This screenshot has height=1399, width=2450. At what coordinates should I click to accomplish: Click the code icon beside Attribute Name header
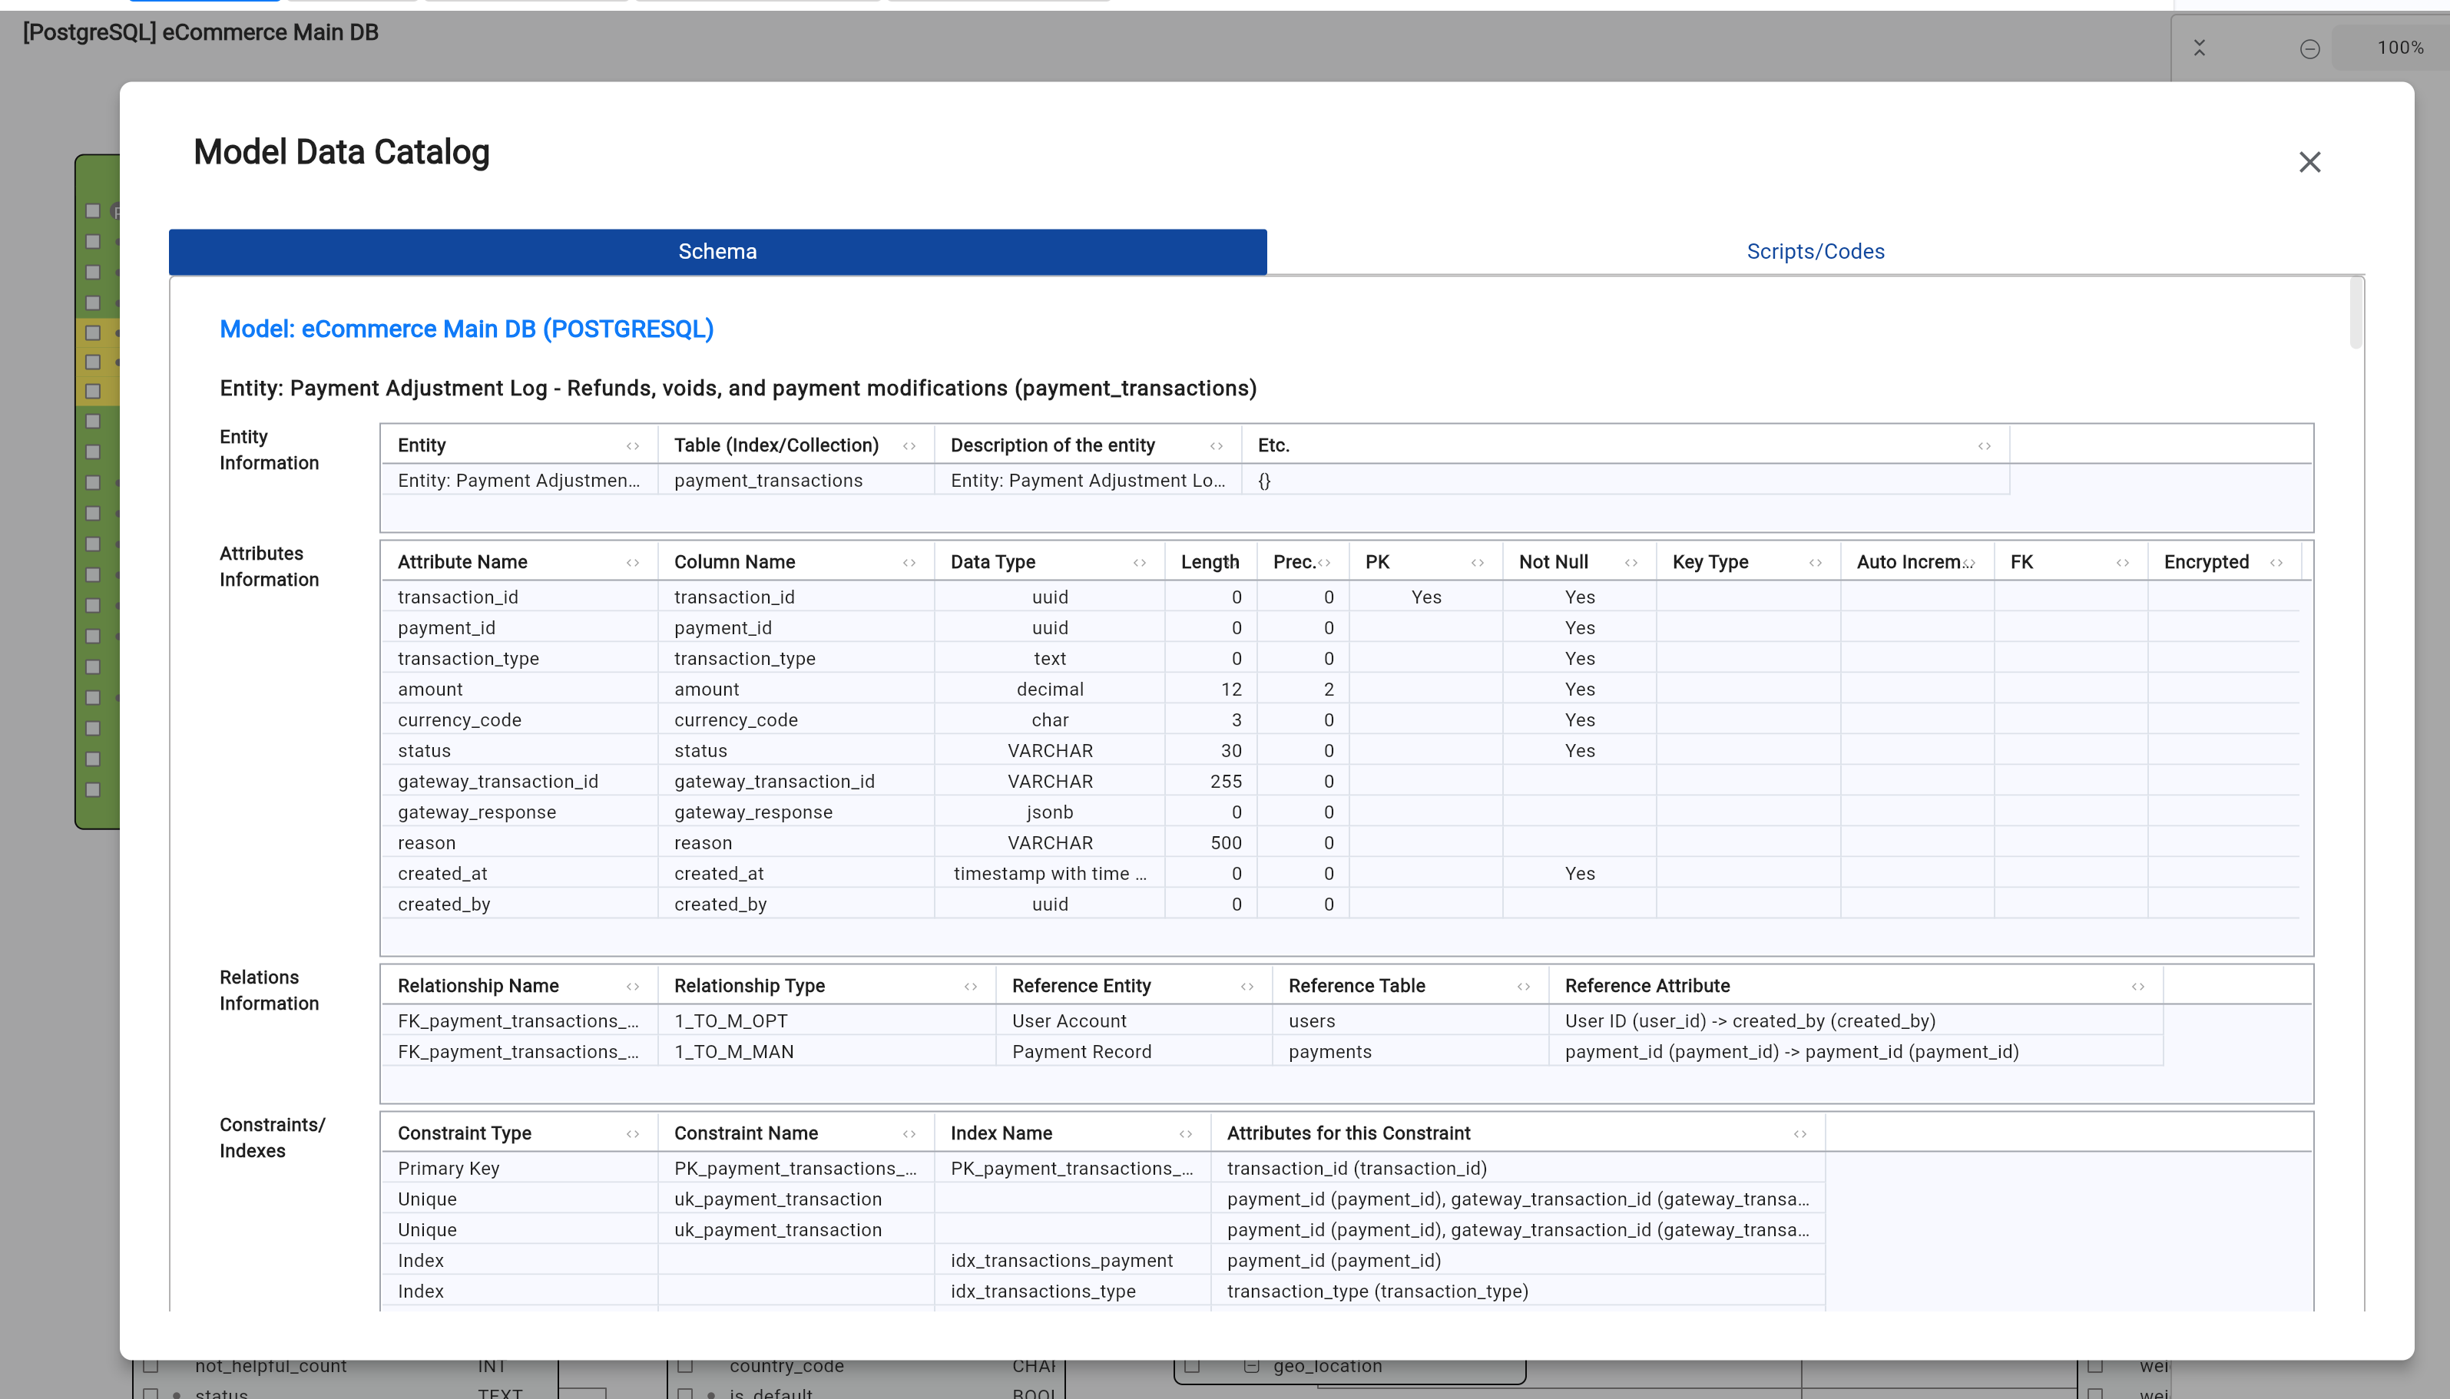(632, 561)
